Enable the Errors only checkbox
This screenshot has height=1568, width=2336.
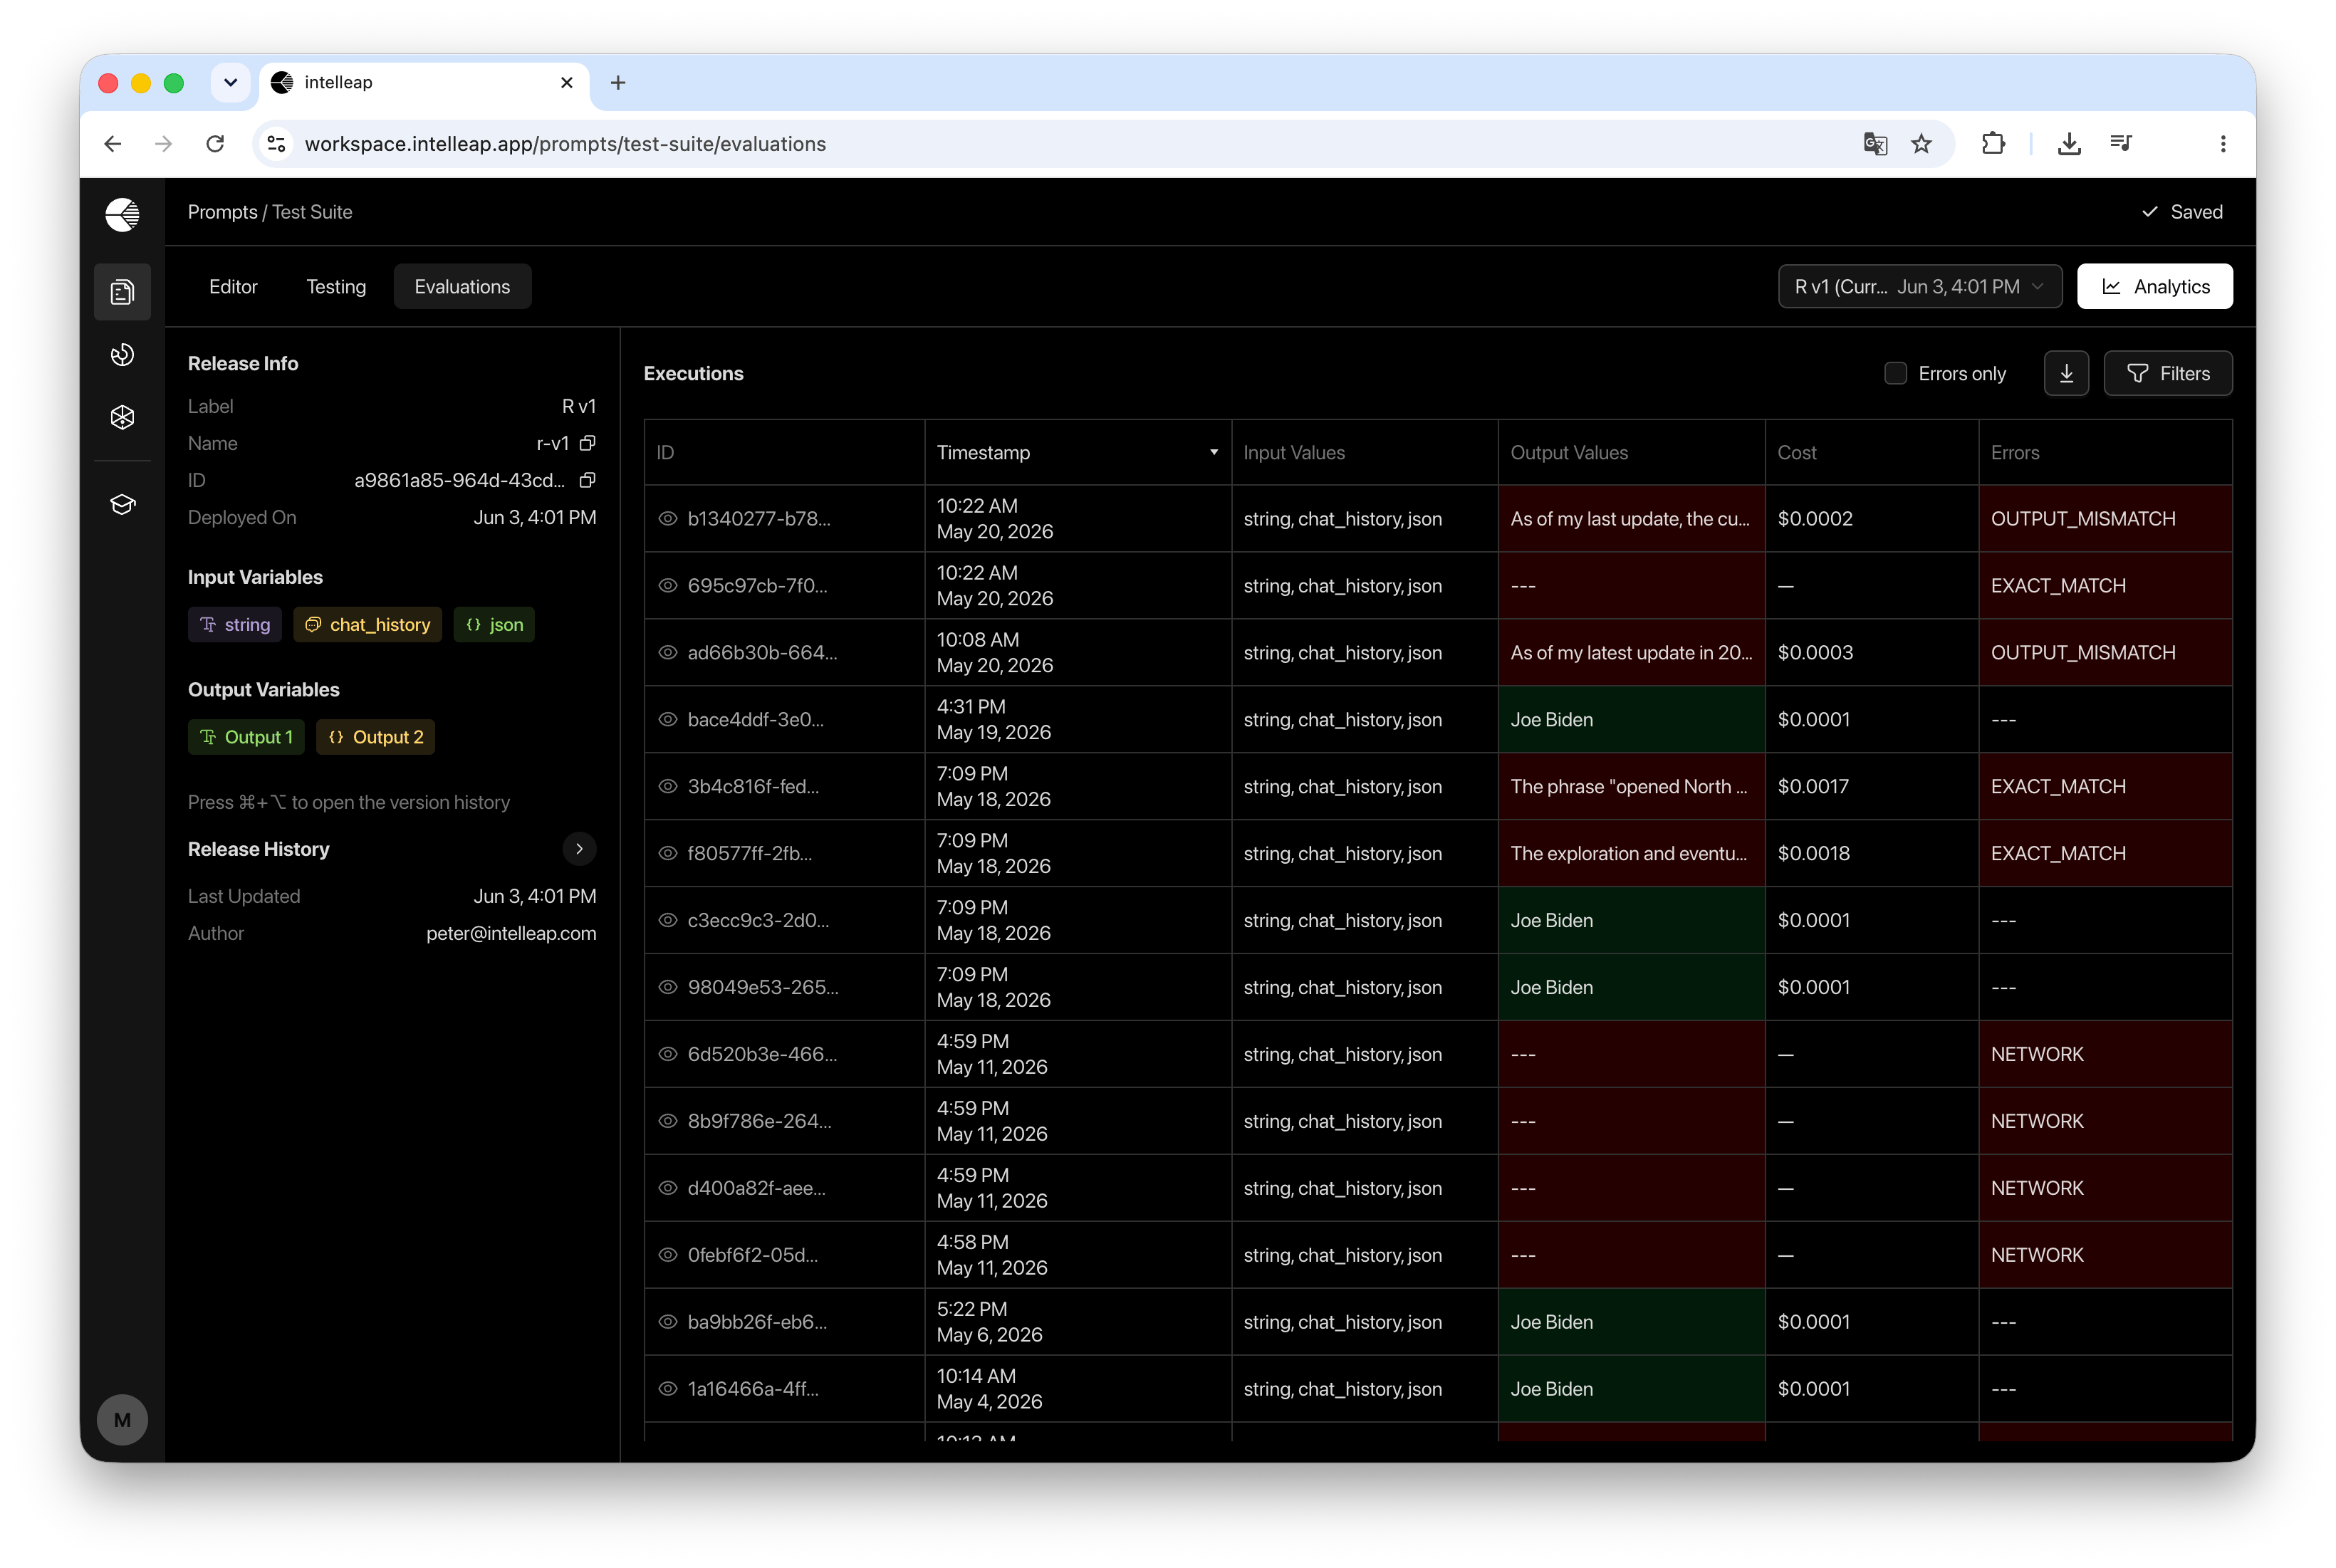(x=1895, y=373)
